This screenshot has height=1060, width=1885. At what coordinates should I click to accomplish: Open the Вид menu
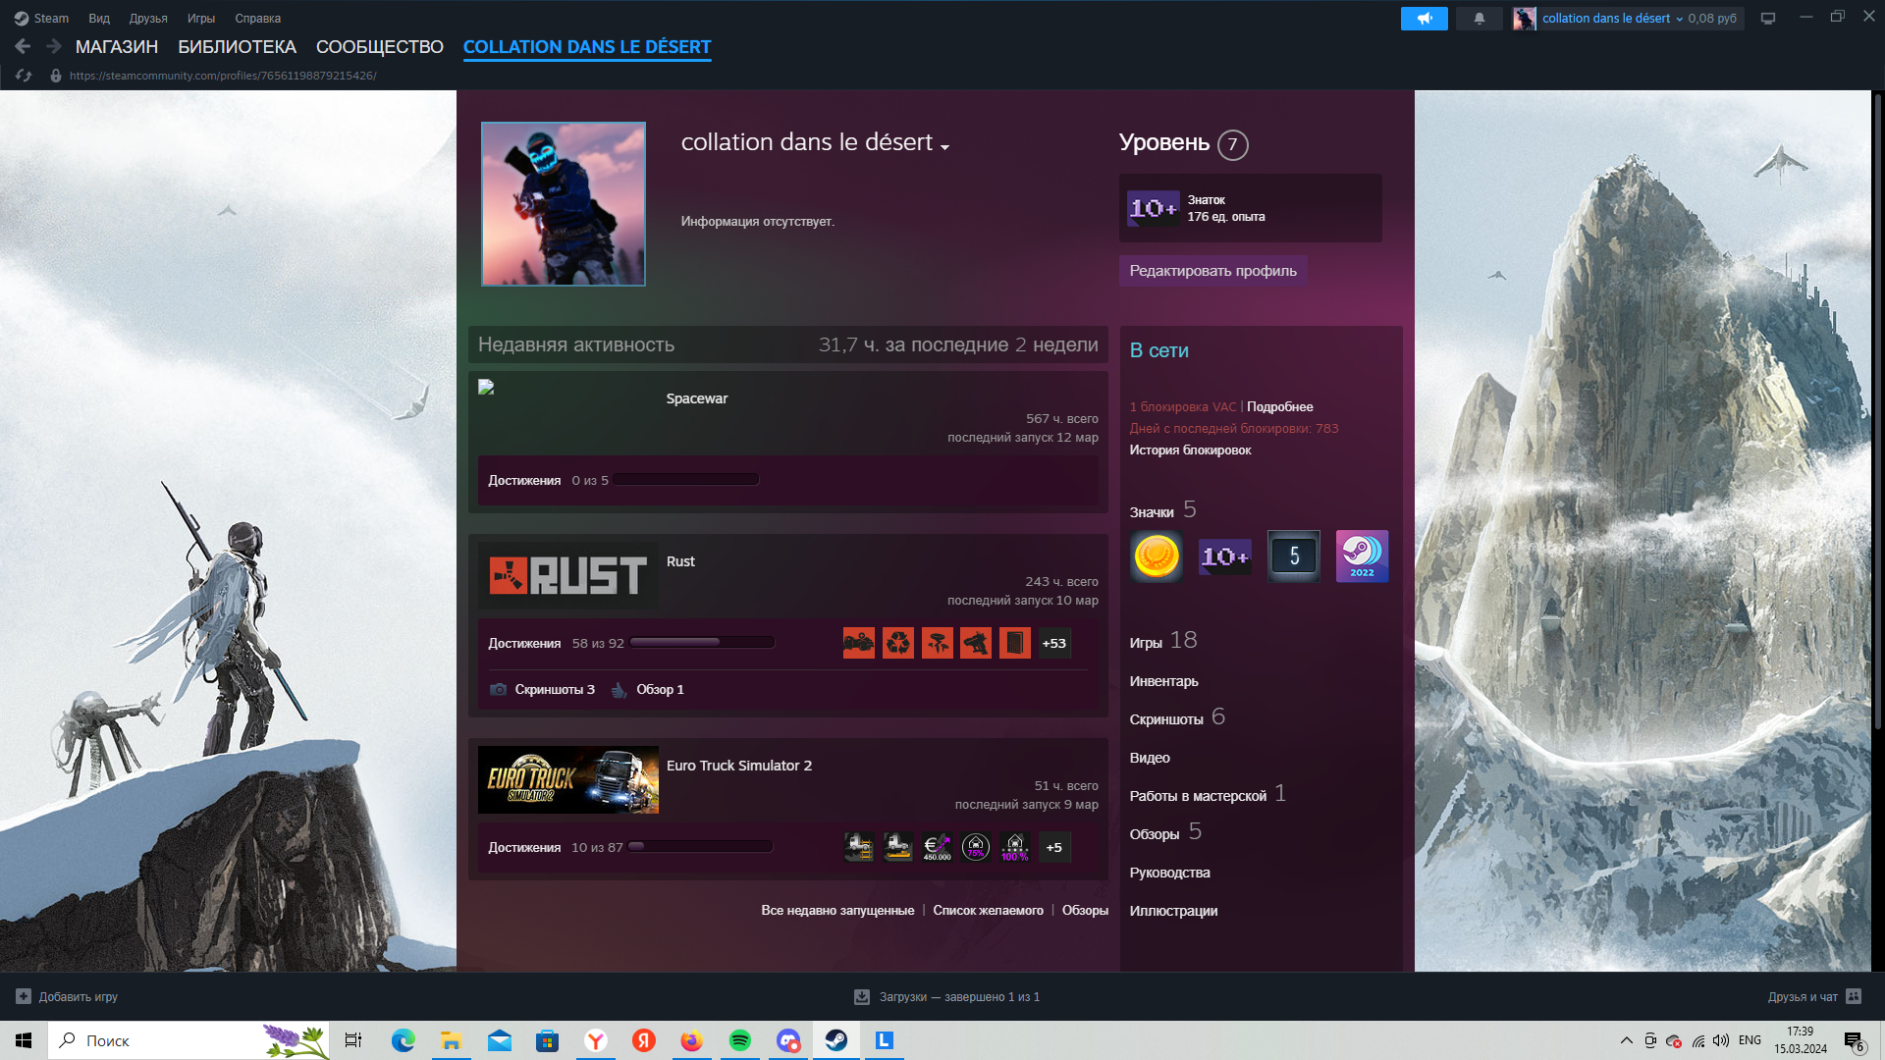point(99,19)
